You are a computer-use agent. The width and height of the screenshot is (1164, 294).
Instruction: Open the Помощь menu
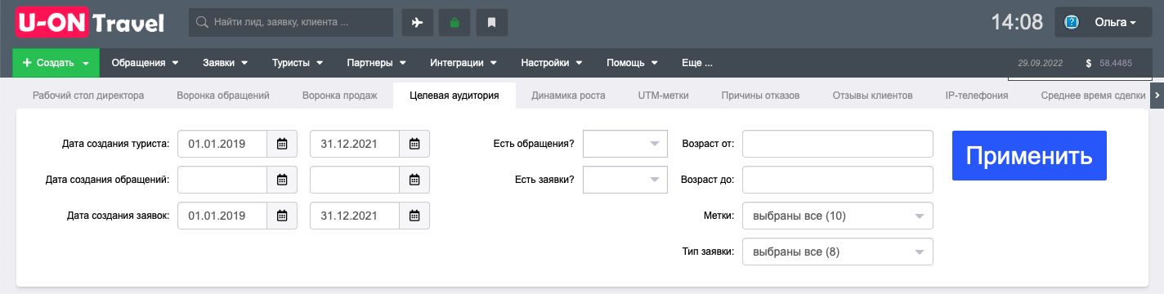(632, 62)
